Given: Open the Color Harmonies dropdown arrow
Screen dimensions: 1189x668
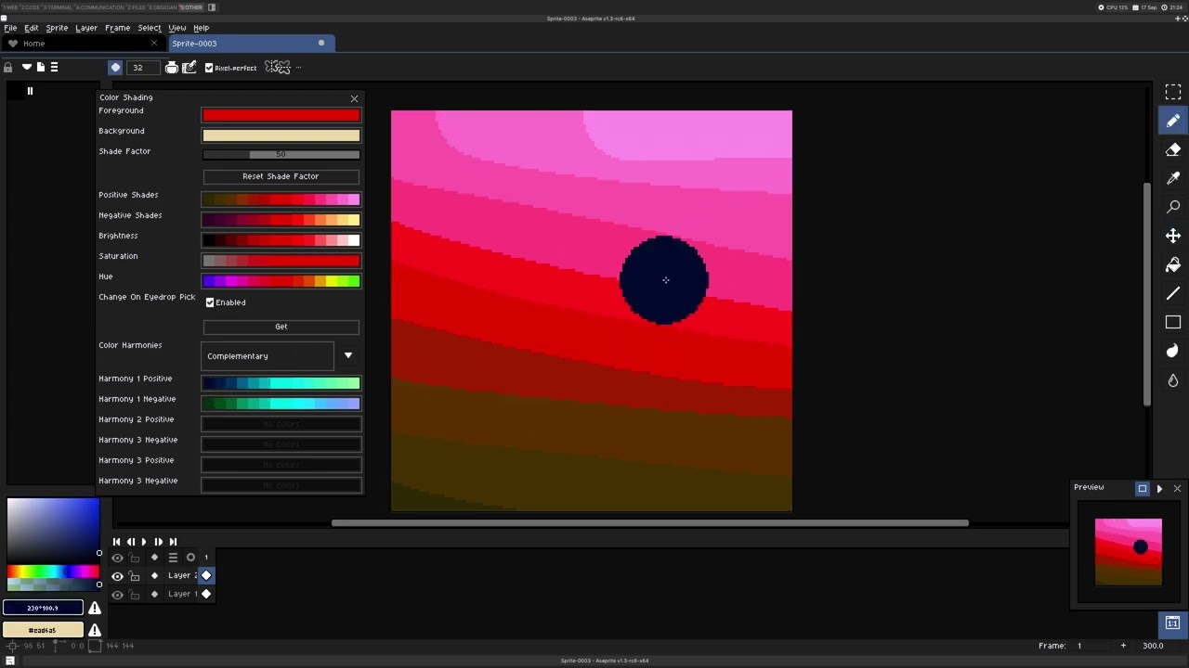Looking at the screenshot, I should tap(348, 355).
